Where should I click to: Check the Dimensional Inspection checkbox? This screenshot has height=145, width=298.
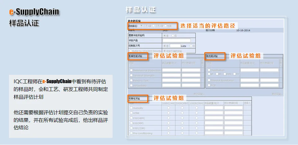tap(131, 70)
